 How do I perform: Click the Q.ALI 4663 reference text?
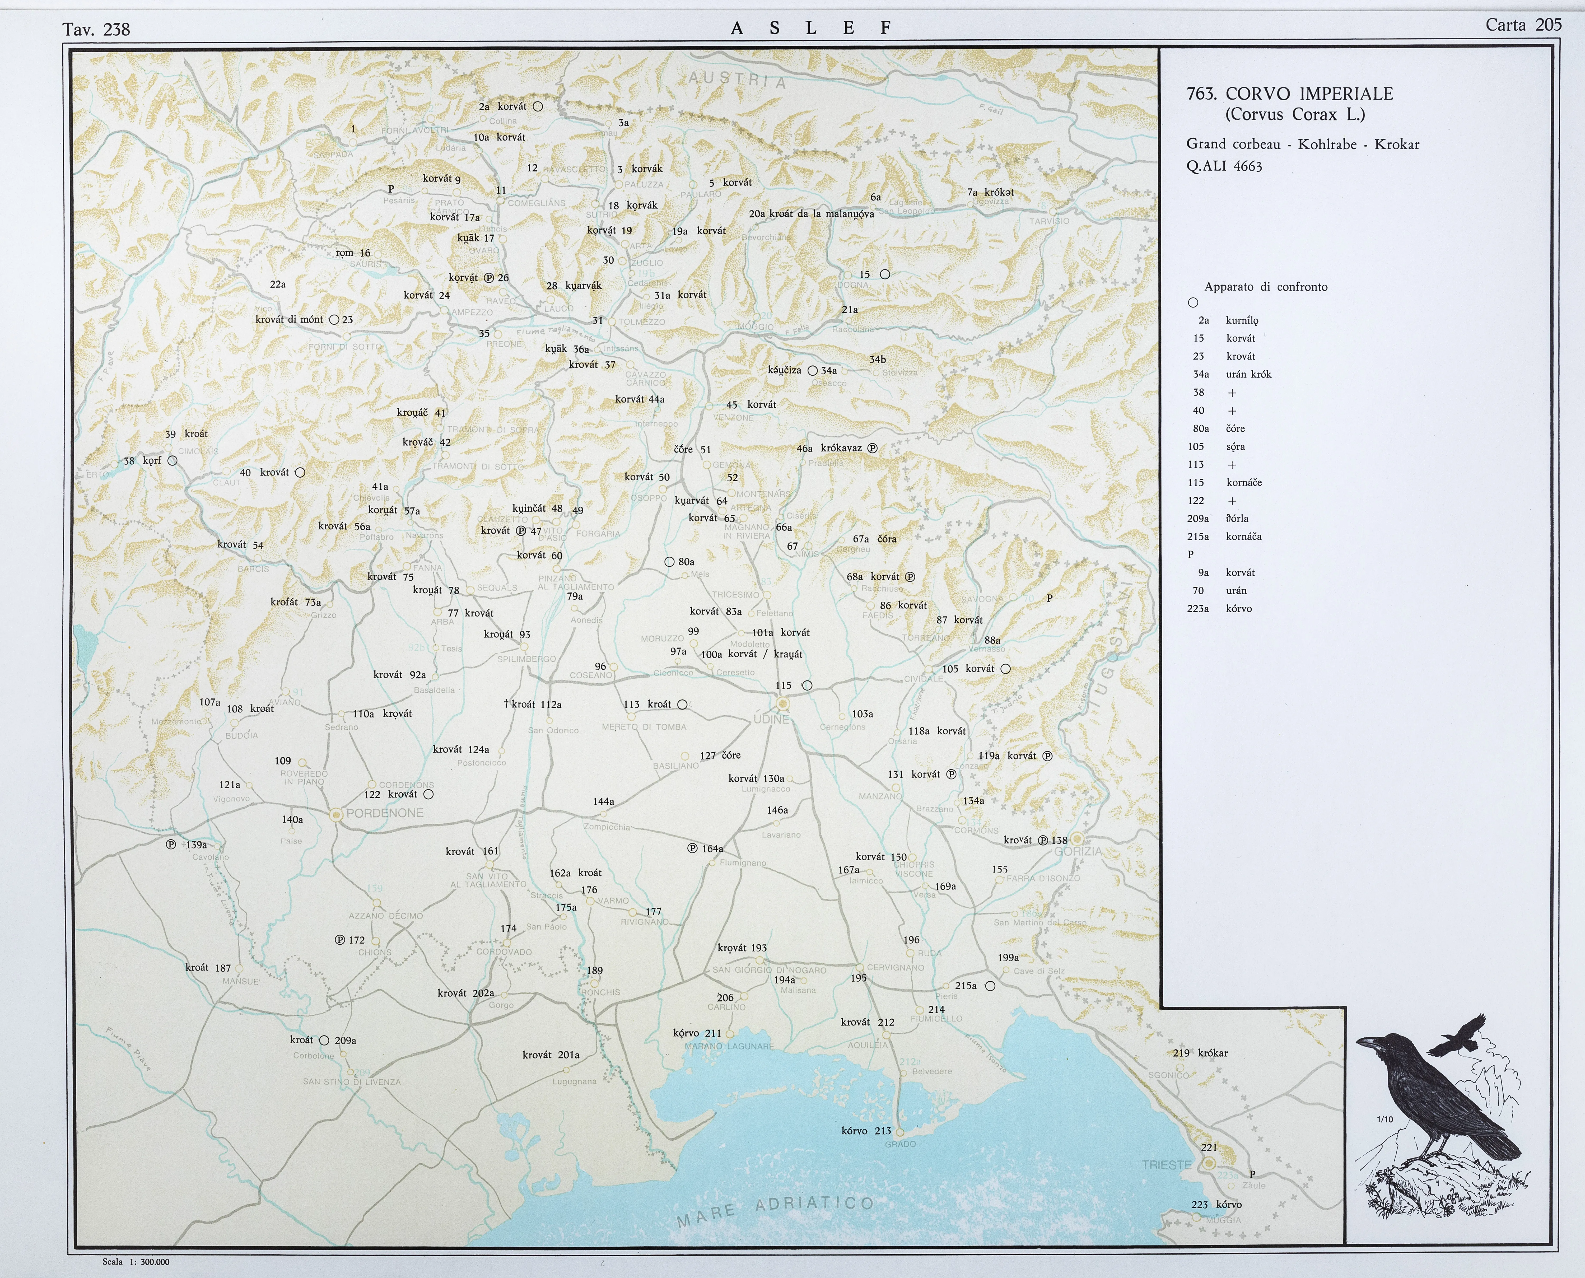click(1224, 166)
